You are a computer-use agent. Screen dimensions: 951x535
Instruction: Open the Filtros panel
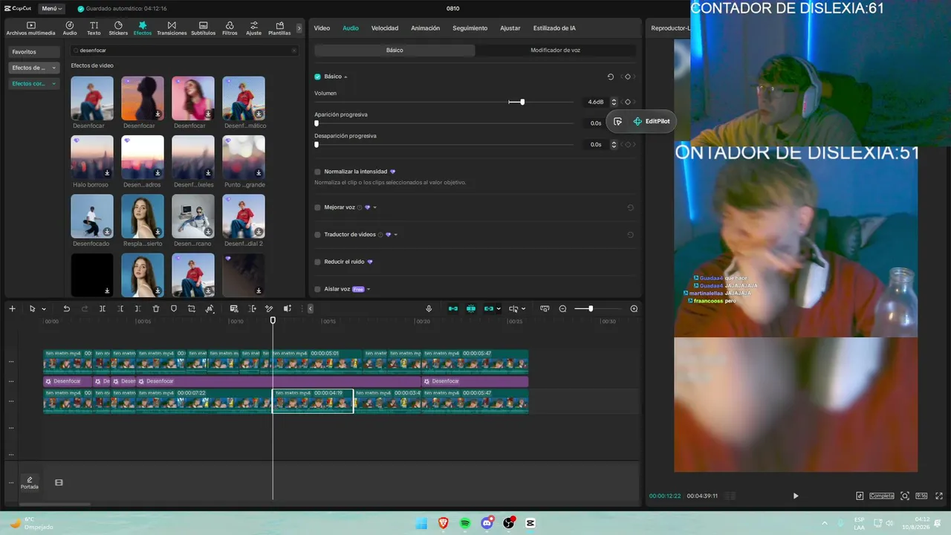[x=230, y=28]
